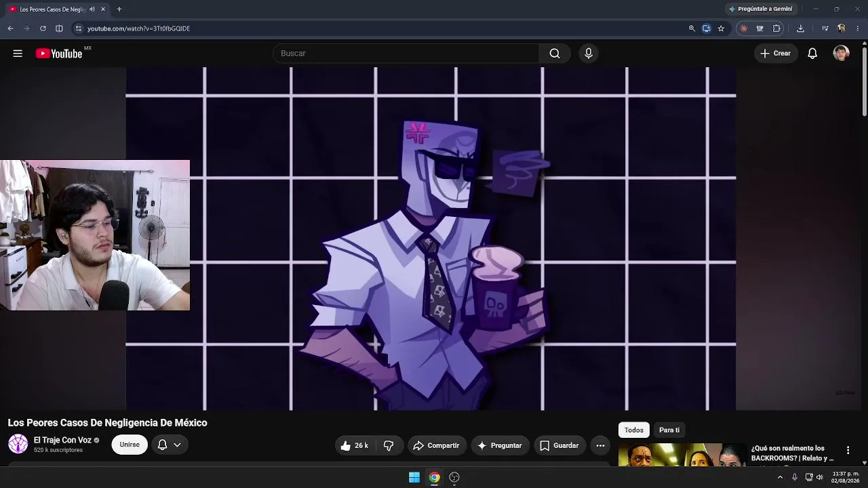Click the Crear button
The image size is (868, 488).
click(x=776, y=54)
